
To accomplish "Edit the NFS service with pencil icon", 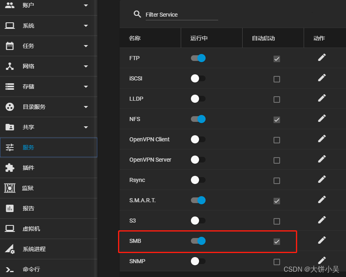I will (322, 118).
